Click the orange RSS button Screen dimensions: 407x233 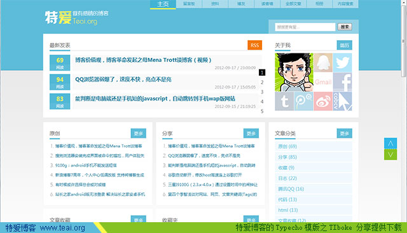(254, 45)
